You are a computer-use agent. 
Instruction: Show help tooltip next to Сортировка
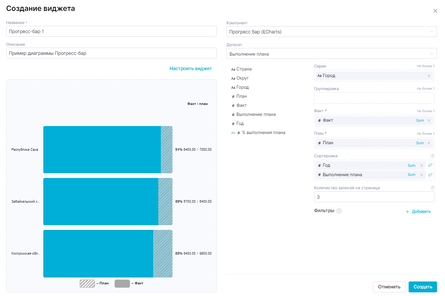click(432, 156)
